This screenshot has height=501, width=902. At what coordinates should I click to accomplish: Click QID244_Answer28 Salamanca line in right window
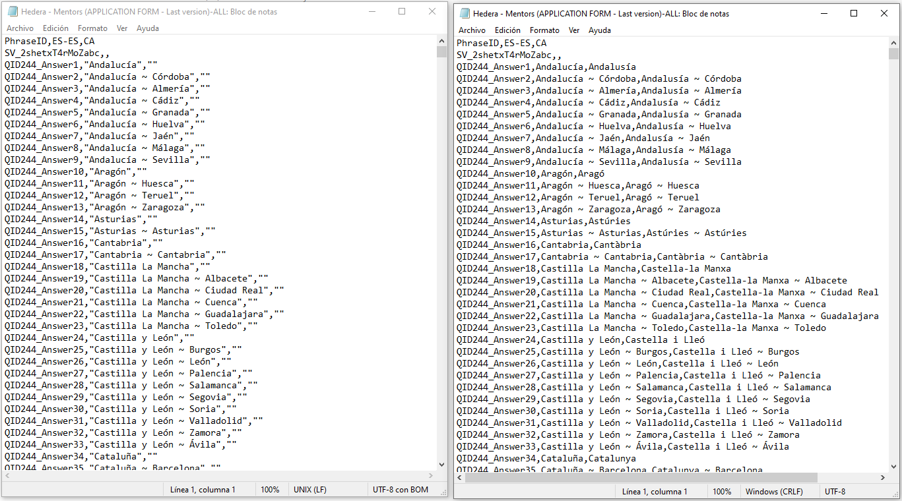pyautogui.click(x=644, y=387)
